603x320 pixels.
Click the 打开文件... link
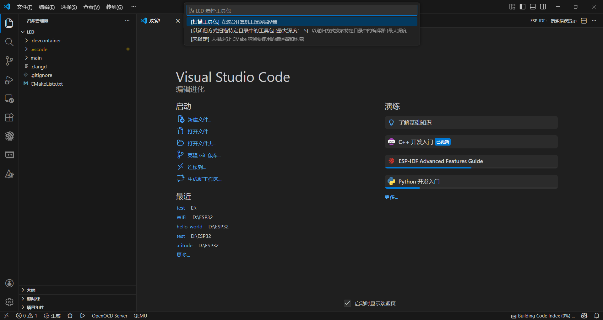(x=199, y=131)
